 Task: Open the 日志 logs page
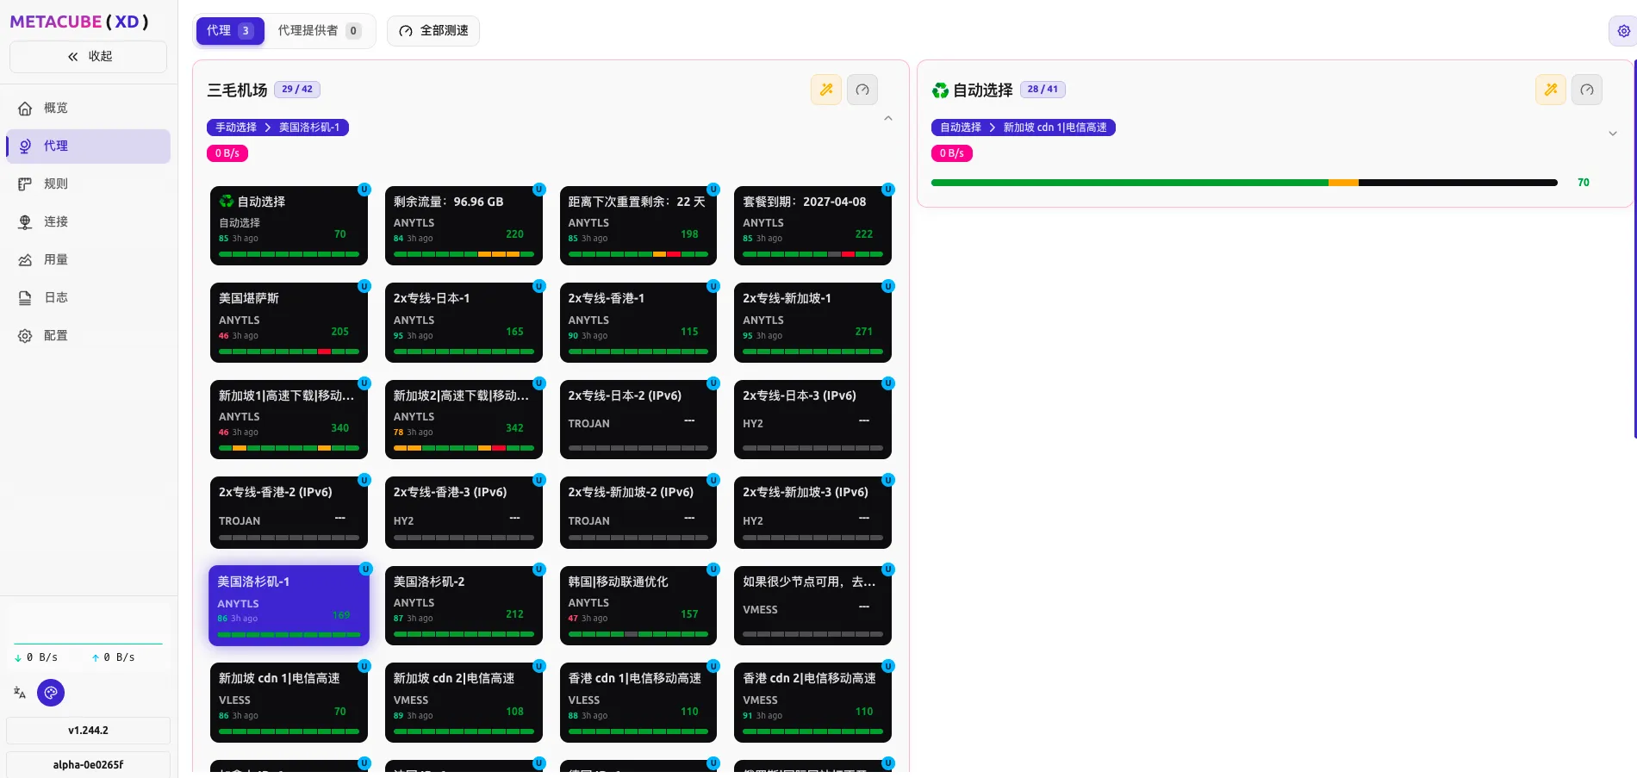click(55, 297)
